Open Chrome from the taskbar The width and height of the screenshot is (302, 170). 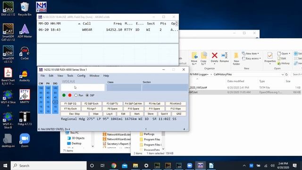pyautogui.click(x=114, y=165)
